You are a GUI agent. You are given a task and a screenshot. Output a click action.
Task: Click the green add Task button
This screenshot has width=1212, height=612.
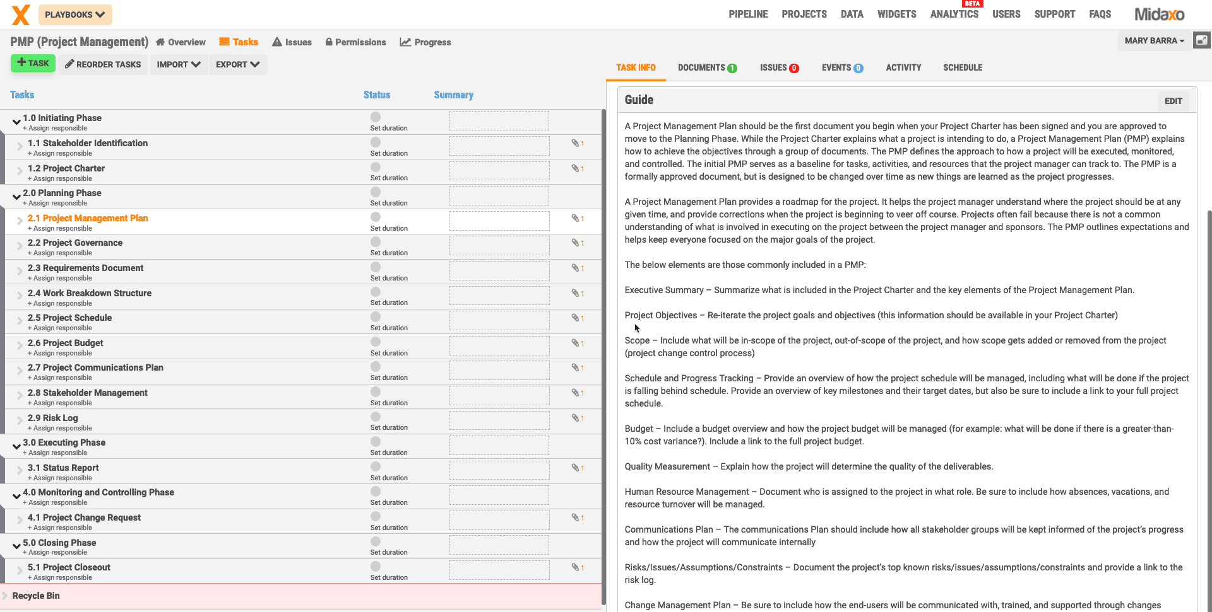(x=33, y=63)
